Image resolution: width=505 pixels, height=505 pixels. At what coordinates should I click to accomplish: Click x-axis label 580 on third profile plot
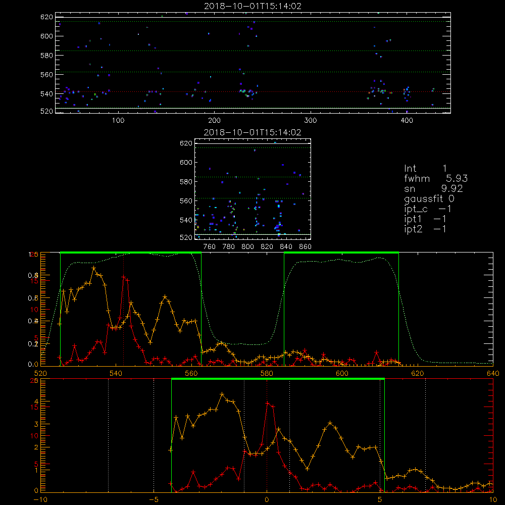267,373
